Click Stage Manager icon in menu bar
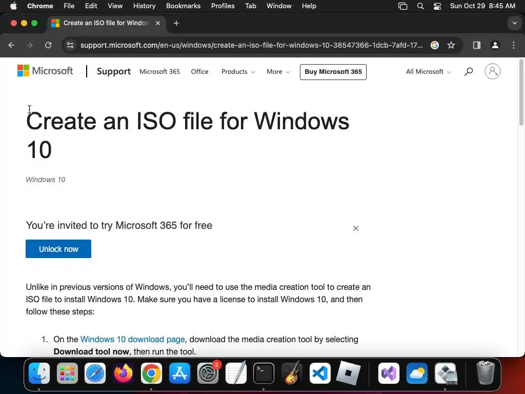The width and height of the screenshot is (525, 394). coord(403,6)
